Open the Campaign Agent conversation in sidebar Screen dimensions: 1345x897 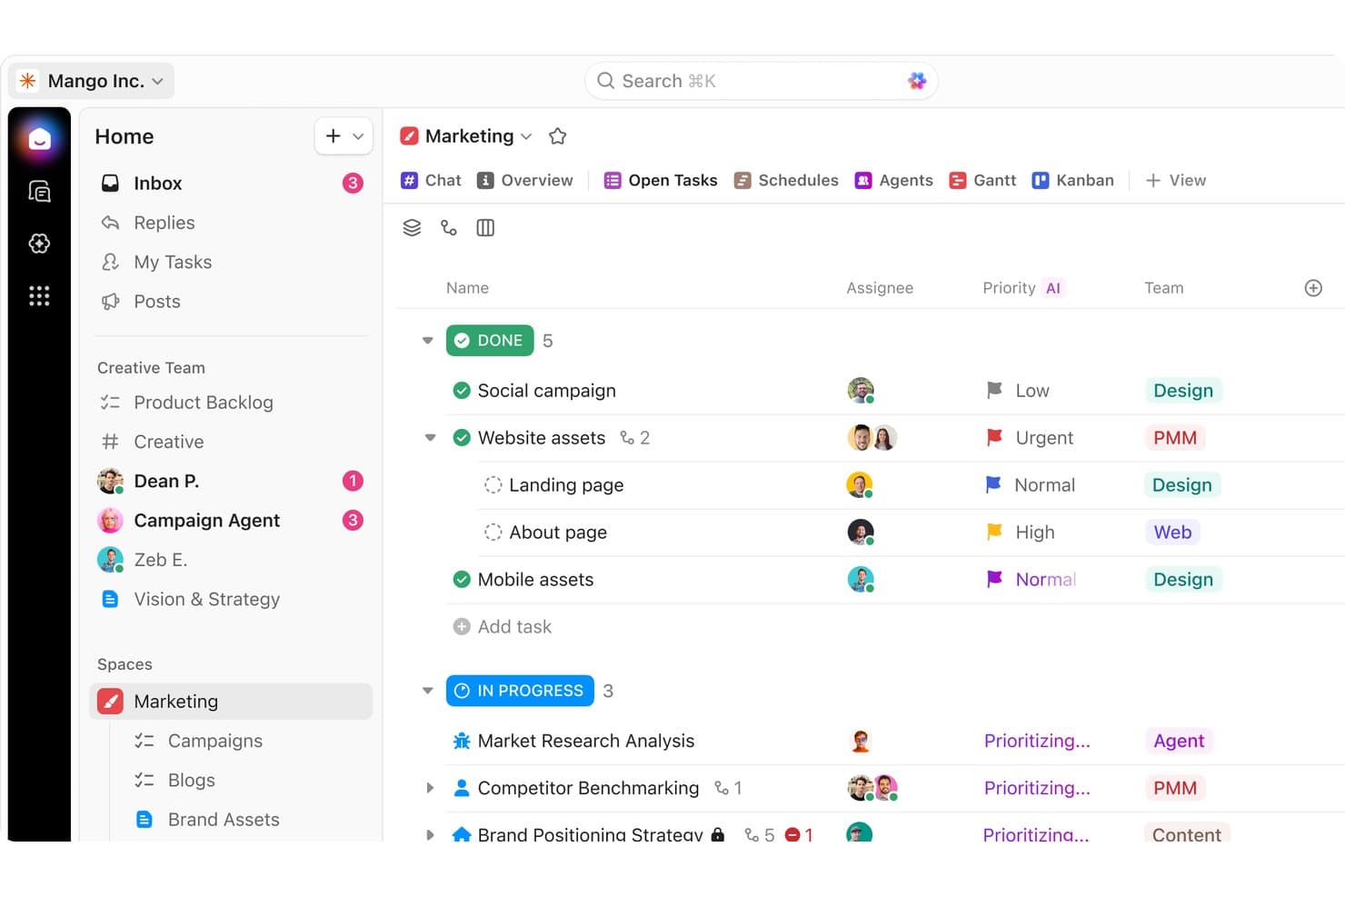[x=232, y=521]
